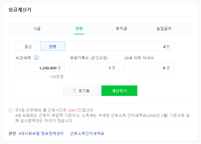Image resolution: width=201 pixels, height=144 pixels.
Task: Click the red 209시간 text
Action: point(75,110)
